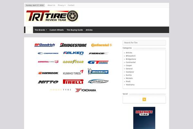Select the Articles category in the sidebar

coord(129,53)
